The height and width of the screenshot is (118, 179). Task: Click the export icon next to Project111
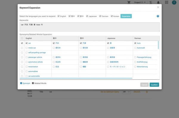point(151,2)
